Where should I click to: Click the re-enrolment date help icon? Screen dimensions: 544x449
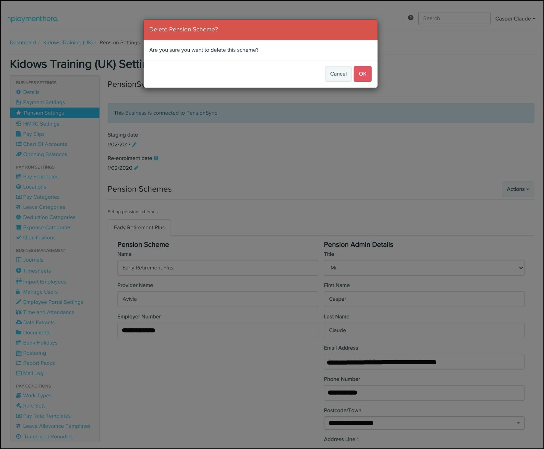156,158
